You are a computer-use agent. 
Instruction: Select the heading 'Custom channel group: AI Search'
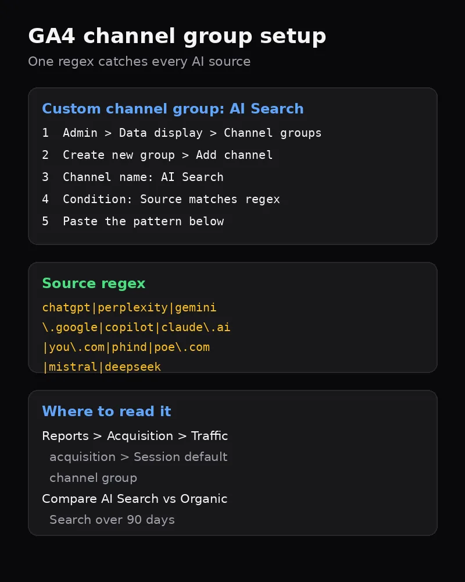coord(173,109)
